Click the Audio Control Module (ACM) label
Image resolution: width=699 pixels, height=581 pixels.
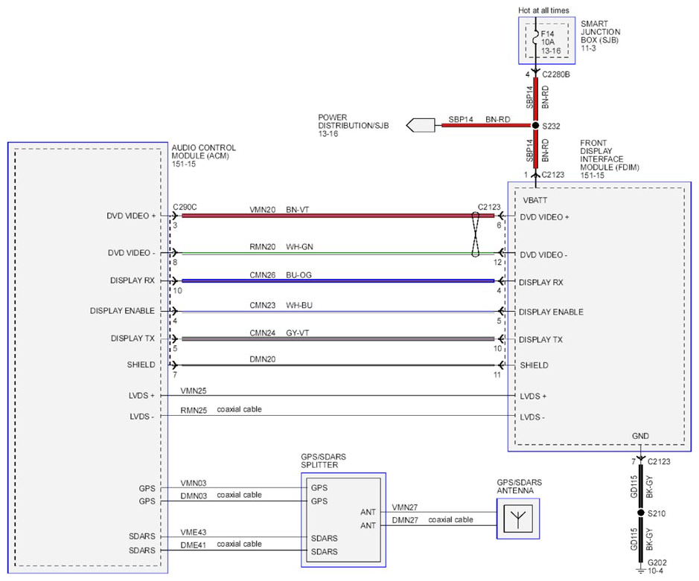tap(204, 155)
